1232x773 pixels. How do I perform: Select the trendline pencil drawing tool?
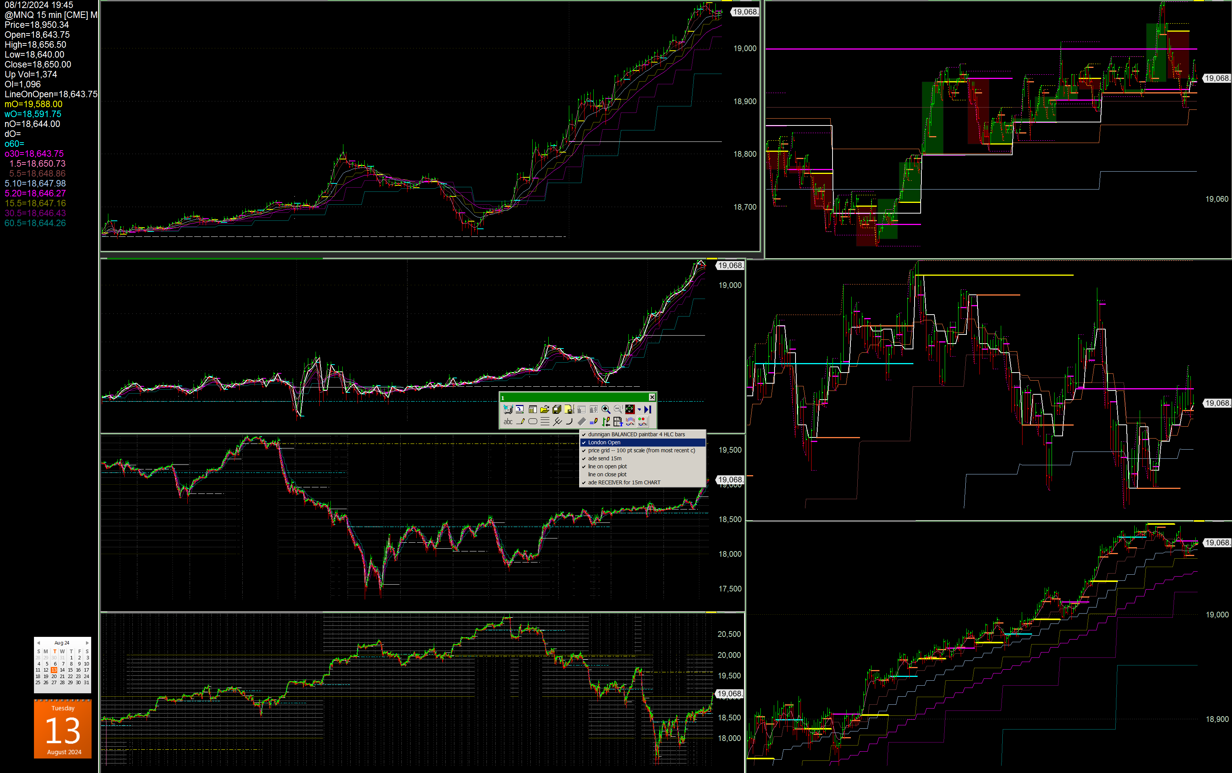pyautogui.click(x=521, y=421)
